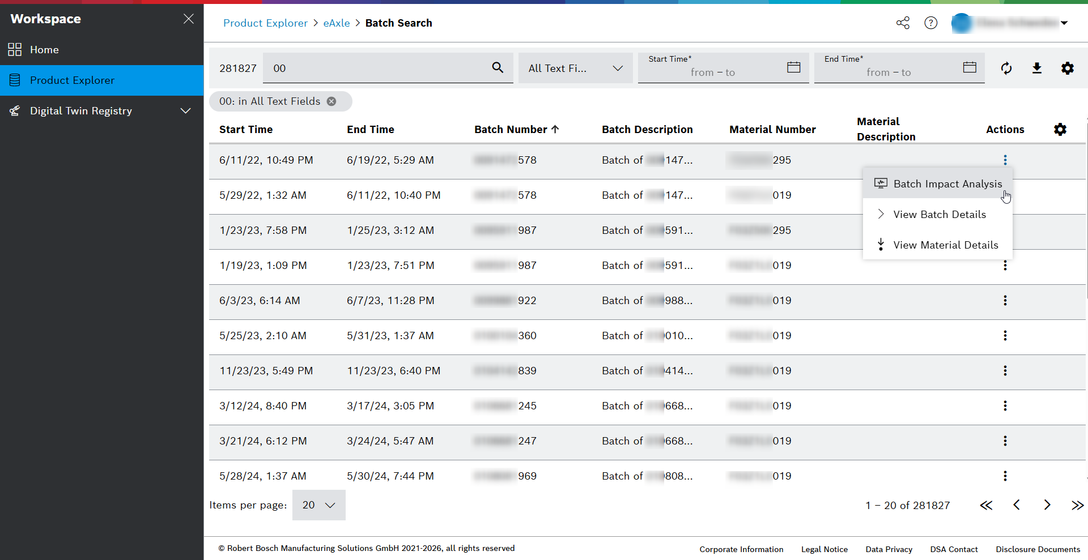The image size is (1088, 560).
Task: Open Data Privacy footer link
Action: coord(889,549)
